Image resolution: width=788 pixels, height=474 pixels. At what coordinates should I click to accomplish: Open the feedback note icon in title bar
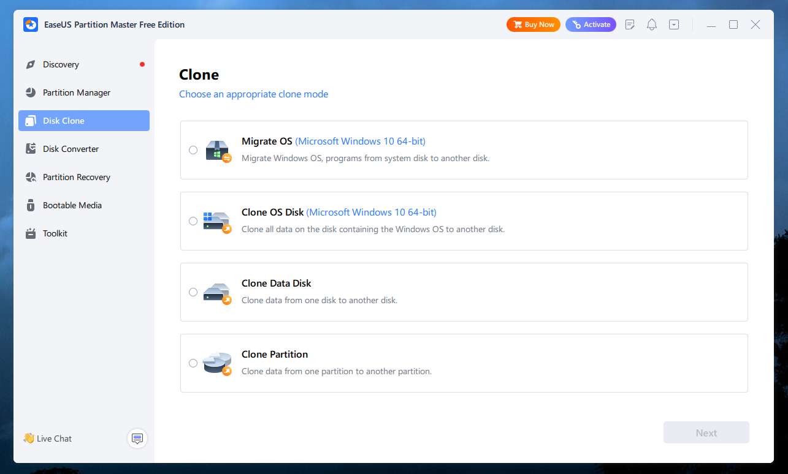coord(630,24)
